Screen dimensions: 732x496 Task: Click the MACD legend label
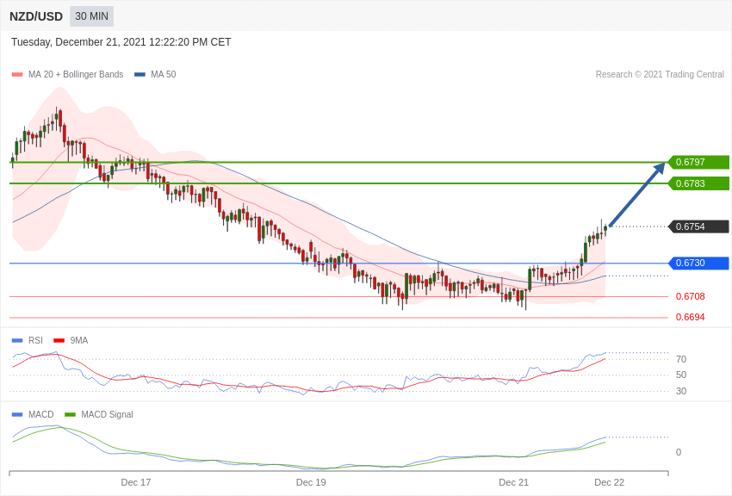pyautogui.click(x=41, y=414)
